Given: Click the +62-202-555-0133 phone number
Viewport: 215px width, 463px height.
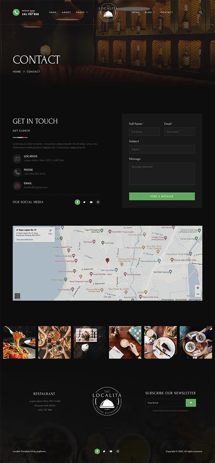Looking at the screenshot, I should click(35, 174).
